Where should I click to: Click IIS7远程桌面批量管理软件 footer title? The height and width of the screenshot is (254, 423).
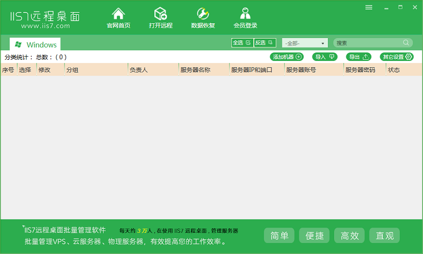point(64,230)
